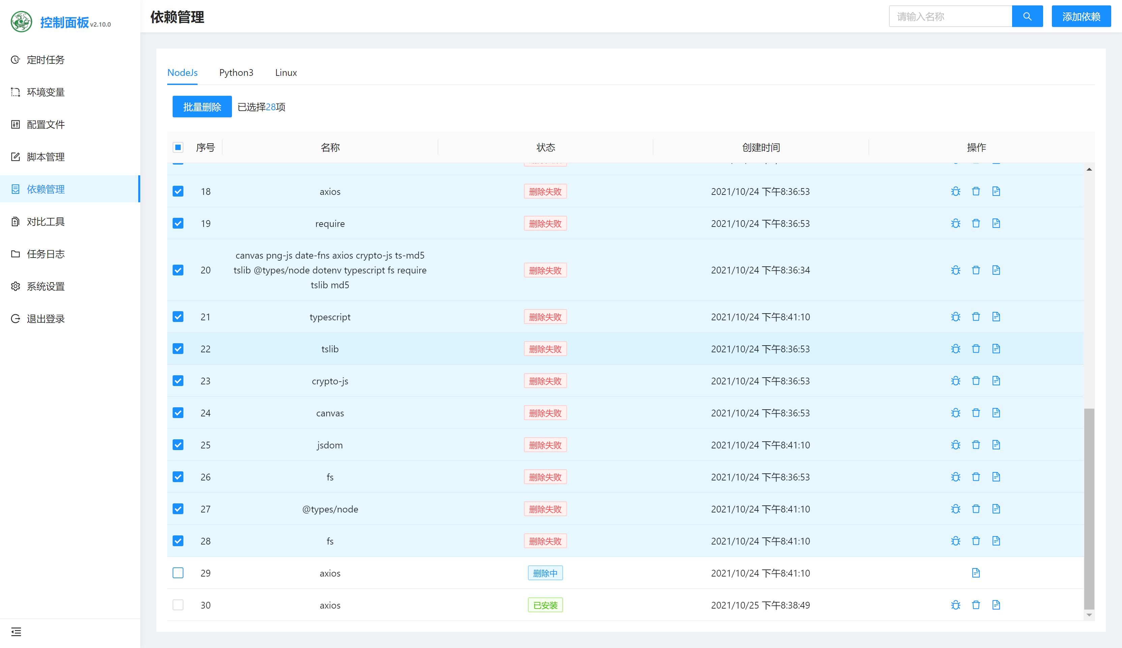Click the reinstall icon for axios row 18
1122x648 pixels.
click(955, 191)
